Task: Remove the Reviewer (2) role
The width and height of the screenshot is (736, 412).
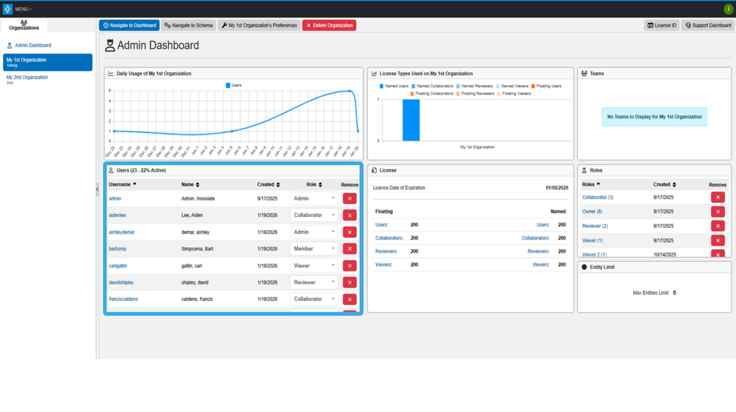Action: pos(718,226)
